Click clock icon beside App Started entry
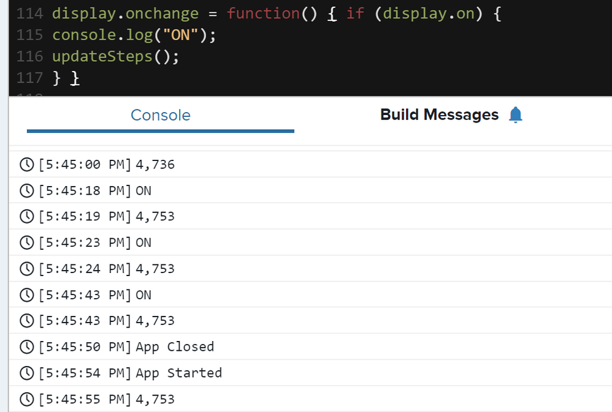The width and height of the screenshot is (612, 412). [27, 373]
